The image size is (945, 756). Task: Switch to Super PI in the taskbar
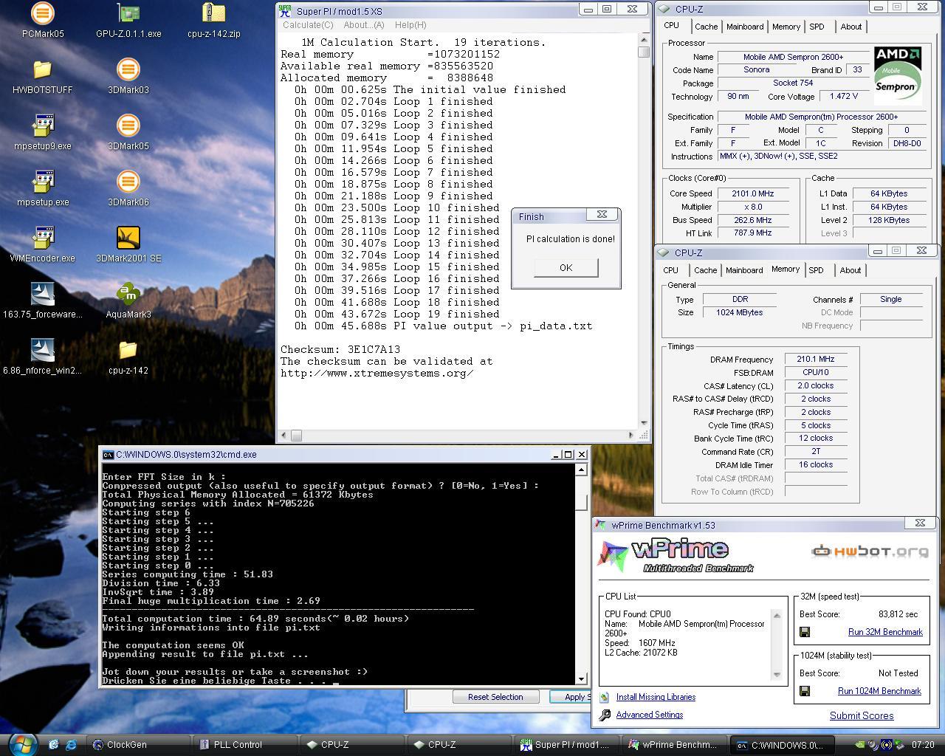(567, 745)
